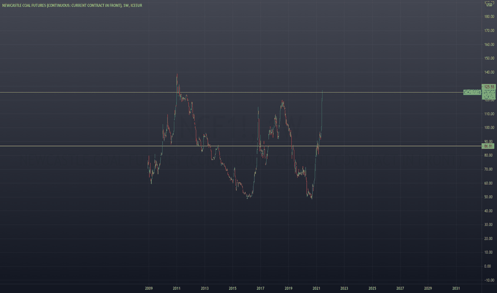
Task: Click the 10.00 price scale label
Action: 488,253
